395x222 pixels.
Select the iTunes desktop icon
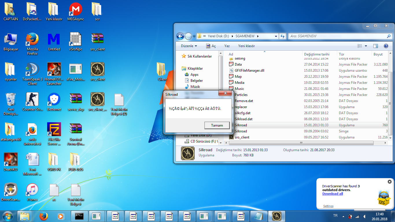click(x=32, y=192)
